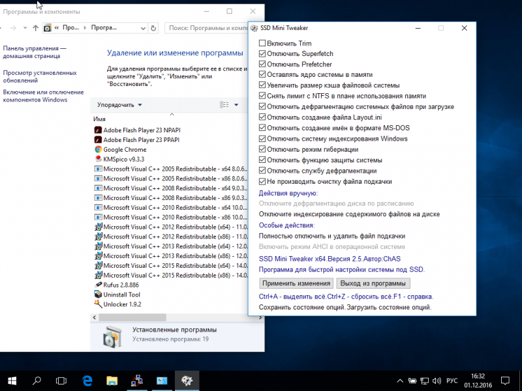Image resolution: width=522 pixels, height=391 pixels.
Task: Click the forward navigation arrow in Programs window
Action: pyautogui.click(x=13, y=28)
